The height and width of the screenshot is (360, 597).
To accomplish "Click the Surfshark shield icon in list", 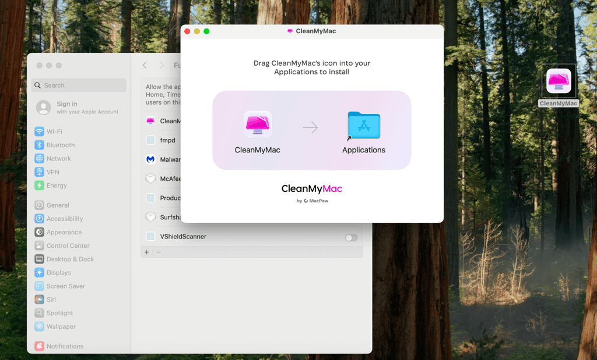I will (x=150, y=217).
